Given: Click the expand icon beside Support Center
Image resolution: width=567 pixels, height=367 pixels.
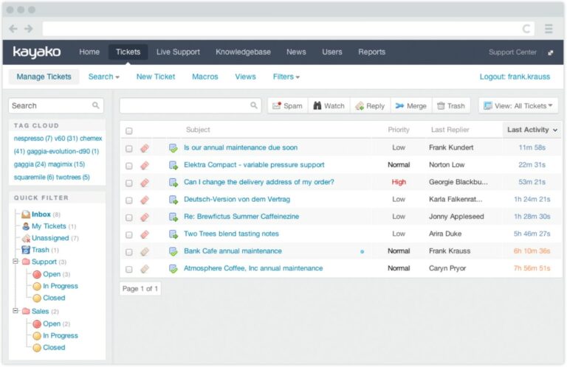Looking at the screenshot, I should [x=550, y=52].
